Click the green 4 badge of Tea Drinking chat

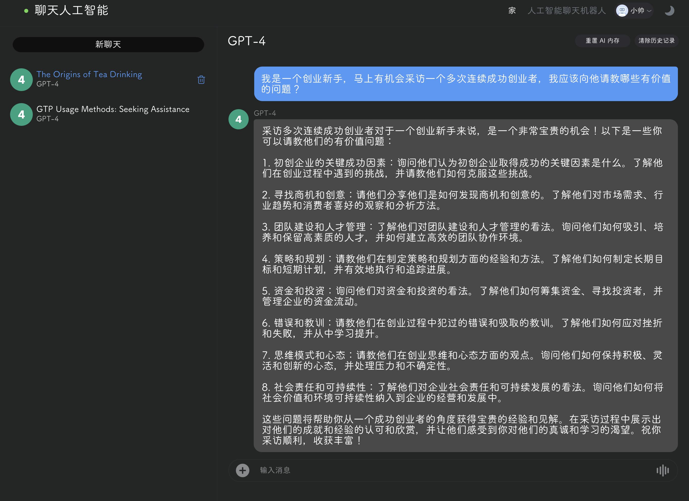coord(21,80)
